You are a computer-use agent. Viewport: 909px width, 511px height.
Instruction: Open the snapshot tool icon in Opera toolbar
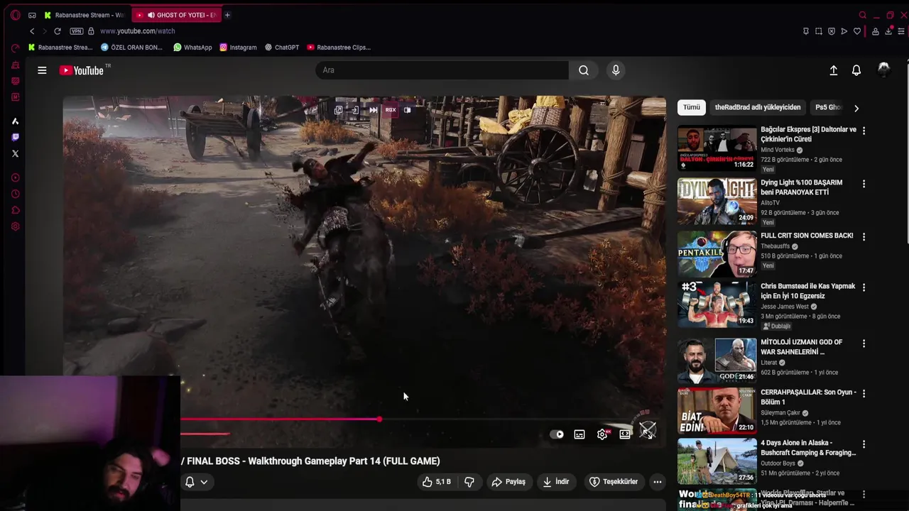[819, 31]
